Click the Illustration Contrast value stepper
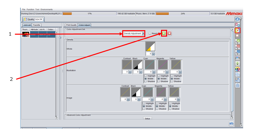 [130, 72]
